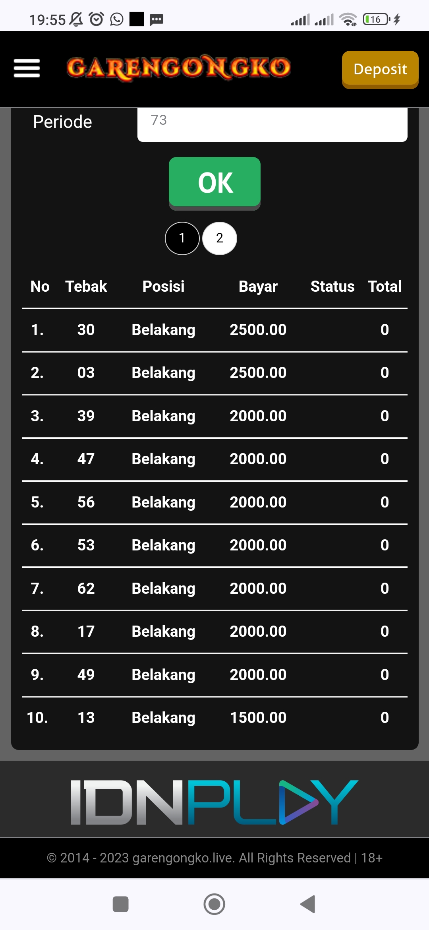Screen dimensions: 429x930
Task: Tap the Status column header
Action: tap(332, 287)
